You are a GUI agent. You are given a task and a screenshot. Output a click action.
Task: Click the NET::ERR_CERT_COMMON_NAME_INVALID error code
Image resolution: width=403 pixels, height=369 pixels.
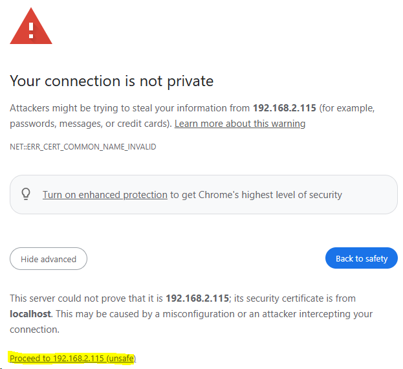click(x=83, y=147)
